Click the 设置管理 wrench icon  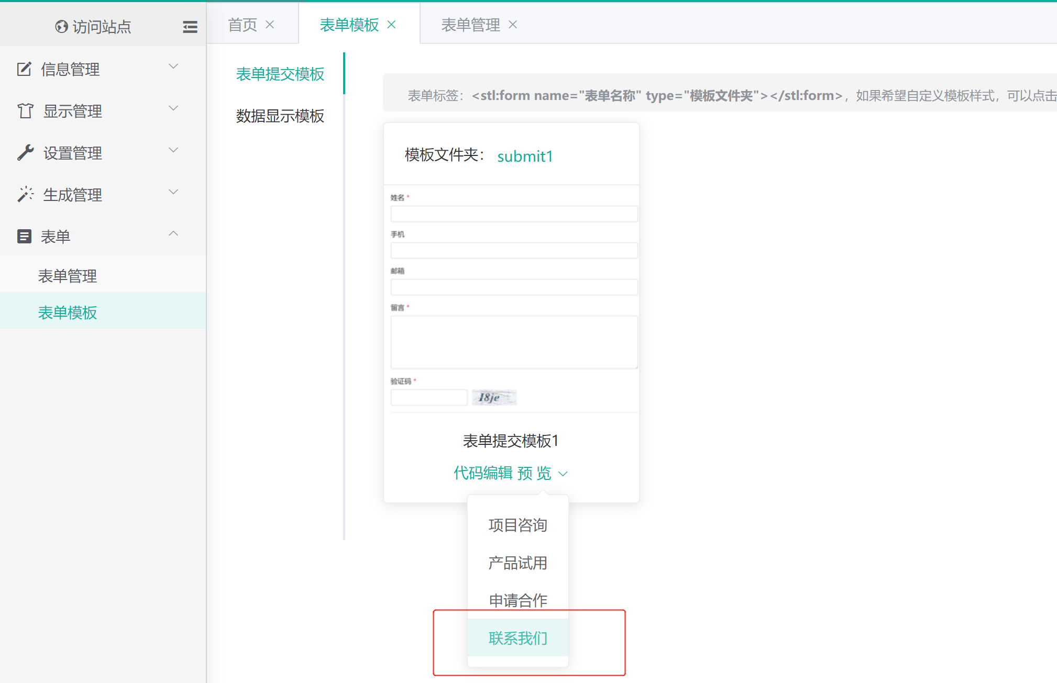tap(25, 152)
